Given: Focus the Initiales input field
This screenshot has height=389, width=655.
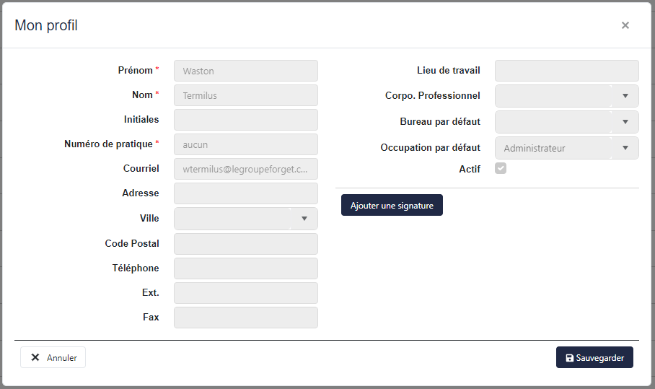Looking at the screenshot, I should 245,120.
